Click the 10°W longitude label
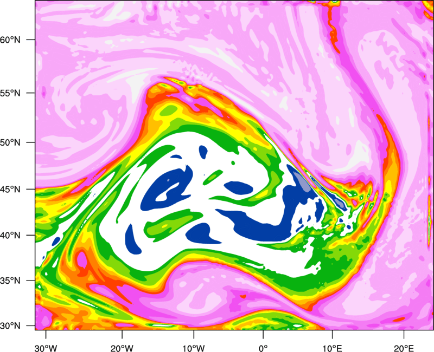 click(194, 348)
